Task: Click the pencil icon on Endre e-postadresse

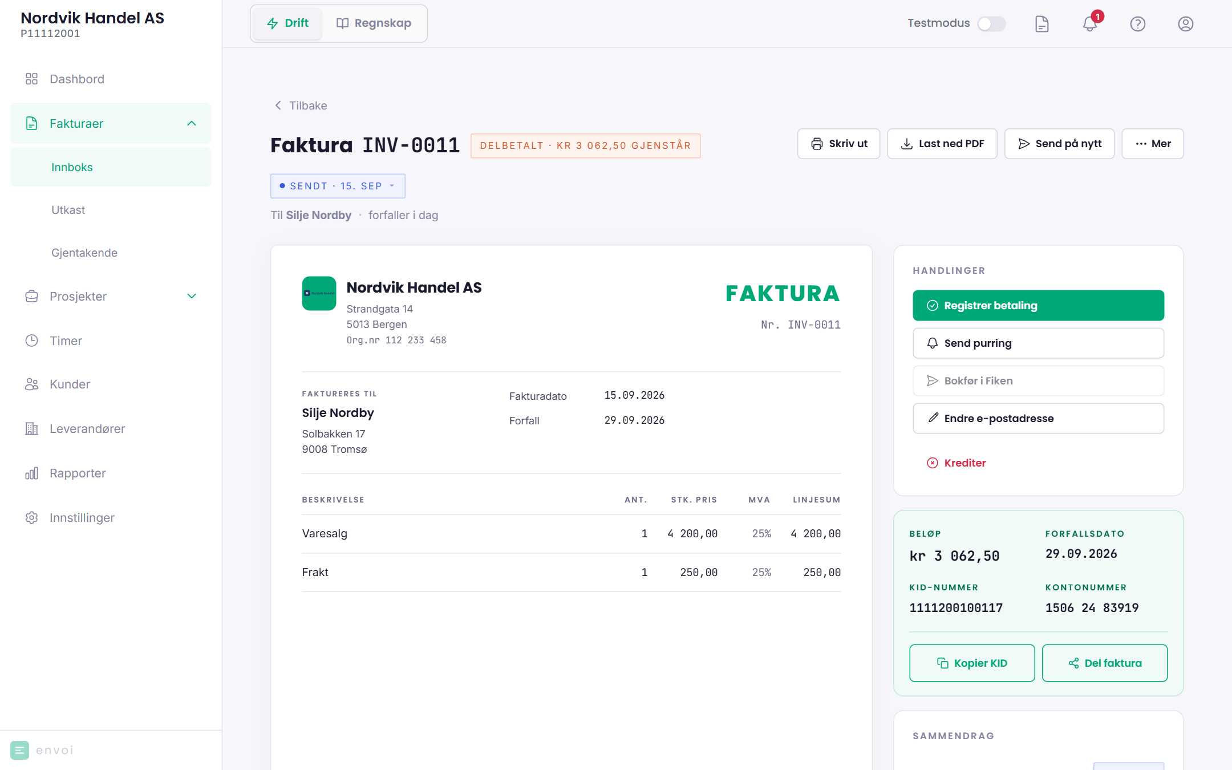Action: click(932, 418)
